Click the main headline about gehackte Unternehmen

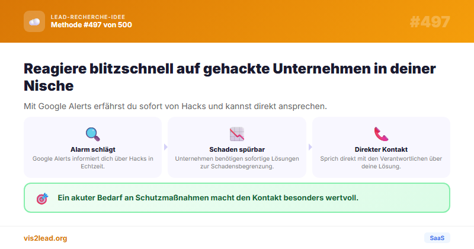230,77
